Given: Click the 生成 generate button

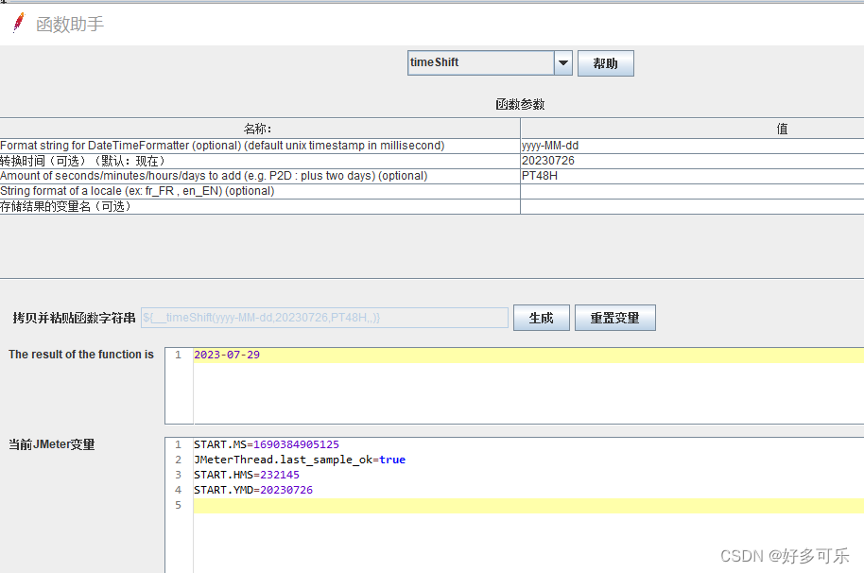Looking at the screenshot, I should click(x=541, y=318).
